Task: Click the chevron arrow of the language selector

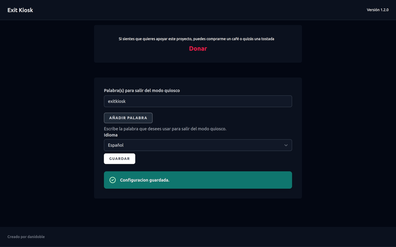Action: pyautogui.click(x=286, y=145)
